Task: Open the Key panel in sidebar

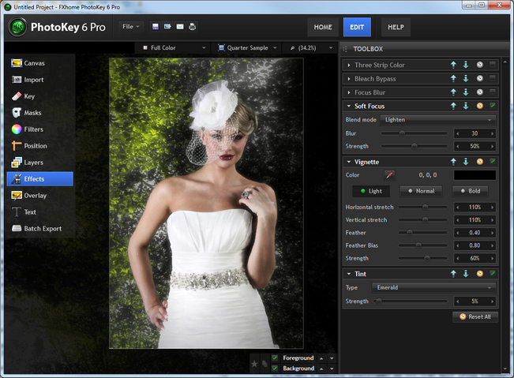Action: tap(40, 96)
